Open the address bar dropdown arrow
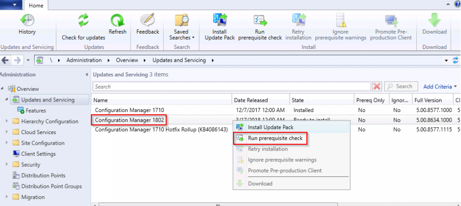This screenshot has width=461, height=206. (x=447, y=61)
